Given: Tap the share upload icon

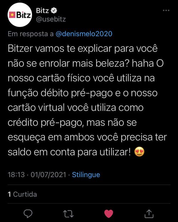Looking at the screenshot, I should click(x=149, y=213).
